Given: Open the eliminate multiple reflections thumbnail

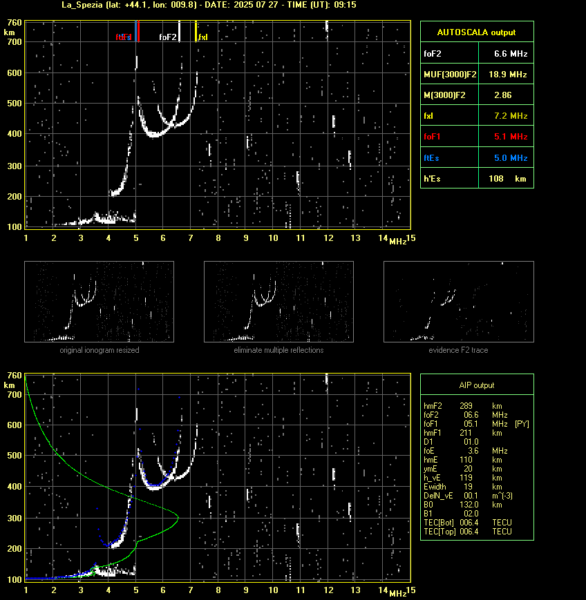Looking at the screenshot, I should tap(278, 302).
